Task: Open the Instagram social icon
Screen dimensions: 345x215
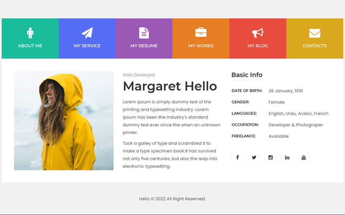Action: [x=271, y=157]
